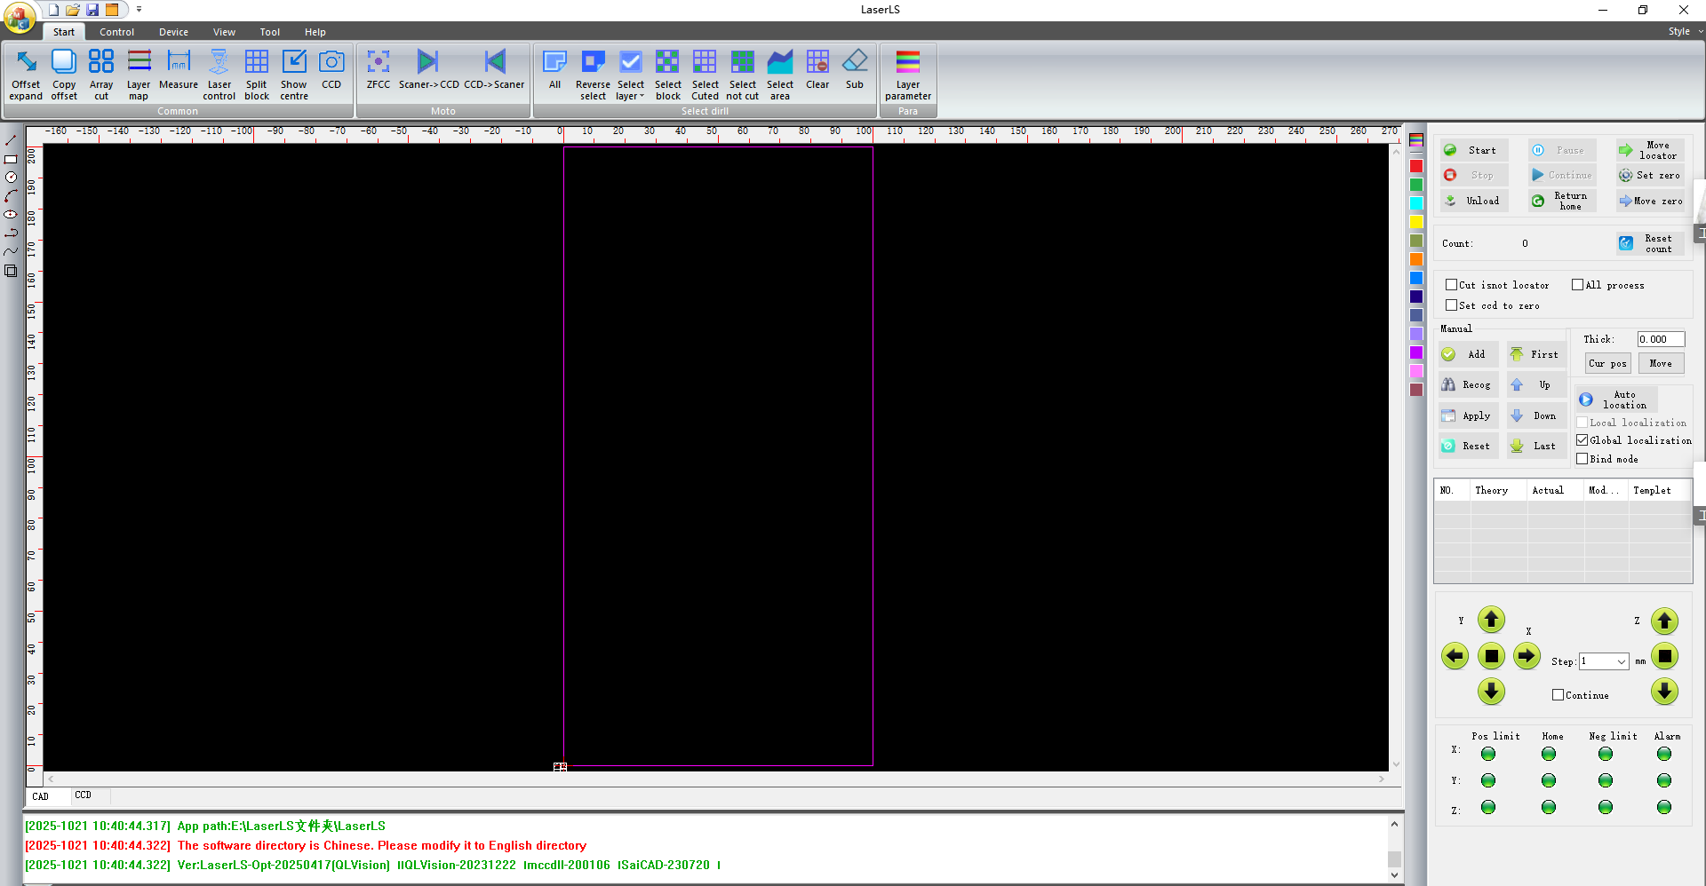Pick the red layer color swatch
The image size is (1706, 886).
[1416, 166]
